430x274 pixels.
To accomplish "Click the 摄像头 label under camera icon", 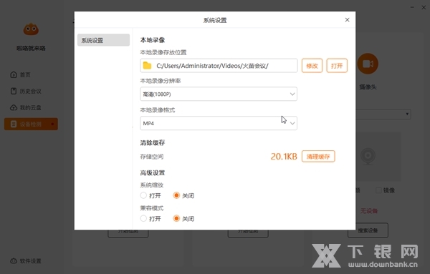I will [368, 87].
